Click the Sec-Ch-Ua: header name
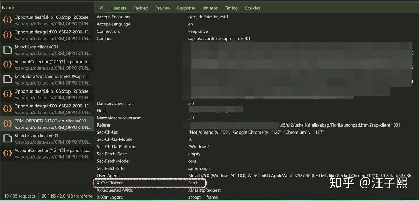This screenshot has height=201, width=419. [107, 132]
